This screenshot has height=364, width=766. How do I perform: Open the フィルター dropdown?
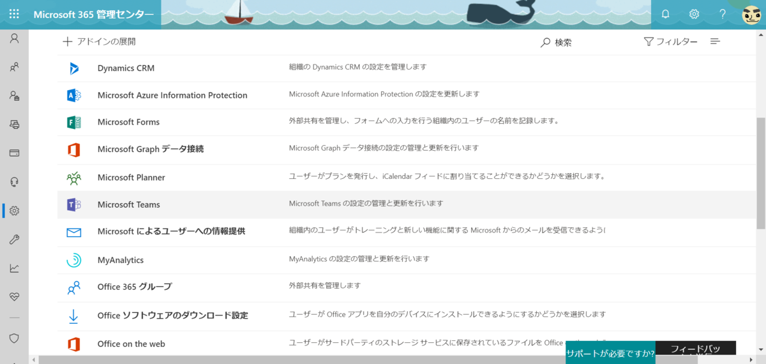670,42
